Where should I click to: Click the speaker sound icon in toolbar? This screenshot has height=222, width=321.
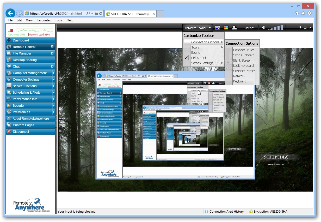[x=263, y=28]
